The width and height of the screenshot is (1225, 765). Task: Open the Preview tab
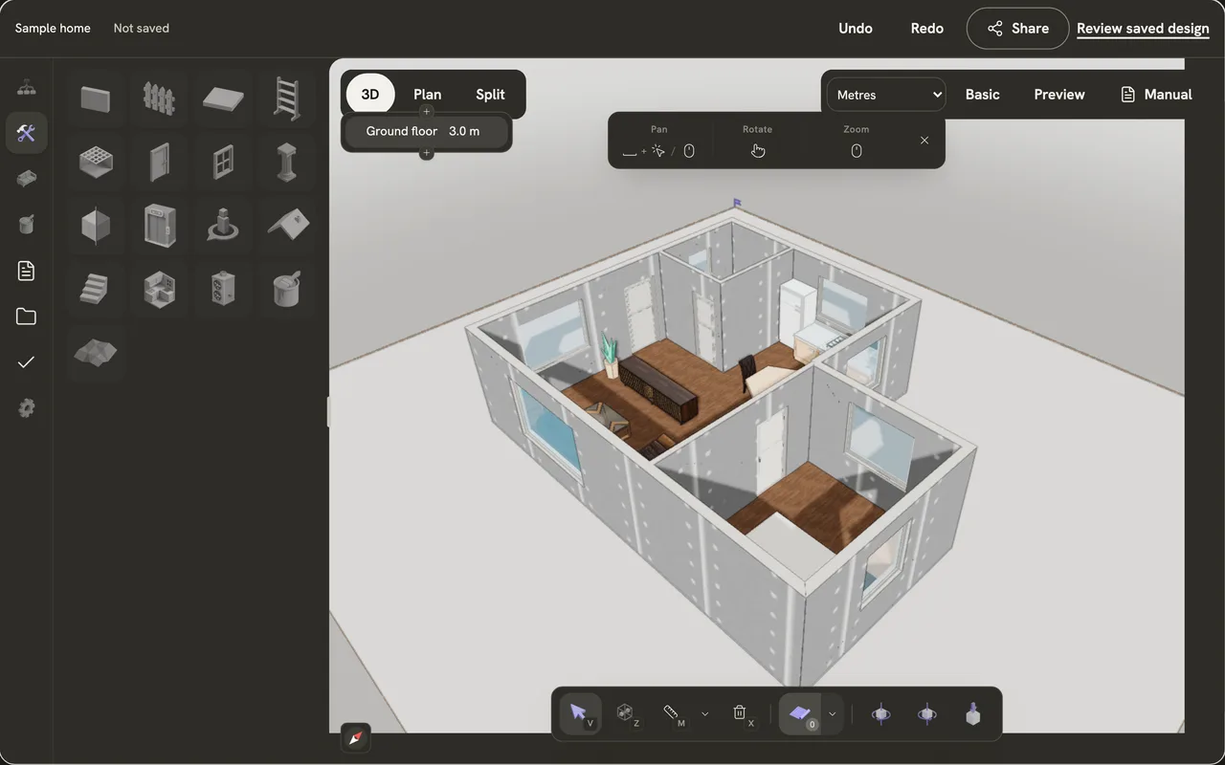pyautogui.click(x=1059, y=94)
